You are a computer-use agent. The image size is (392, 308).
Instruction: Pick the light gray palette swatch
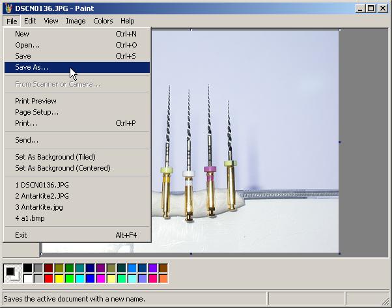(38, 279)
